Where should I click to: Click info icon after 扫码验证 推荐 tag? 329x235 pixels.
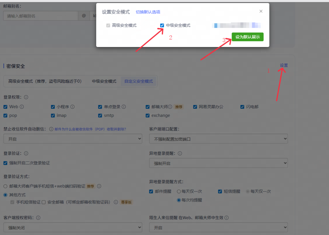(x=99, y=186)
